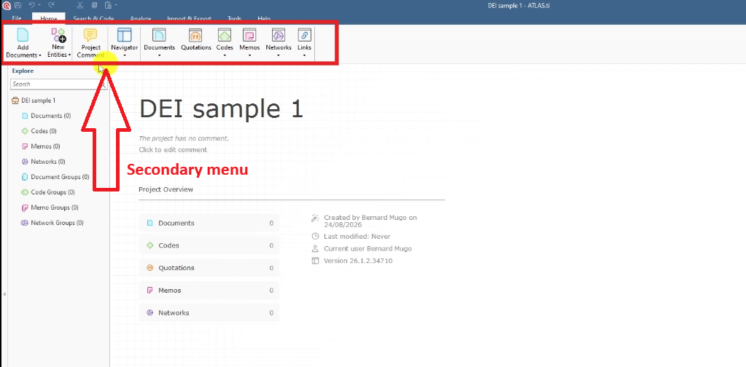
Task: Expand the dropdown arrow below Navigator
Action: (124, 55)
